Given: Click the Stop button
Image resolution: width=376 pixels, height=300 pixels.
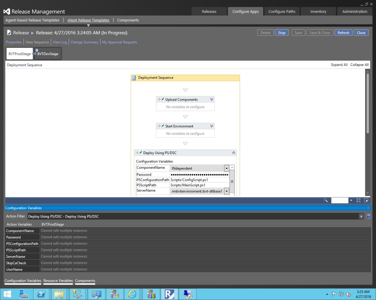Looking at the screenshot, I should [x=282, y=32].
